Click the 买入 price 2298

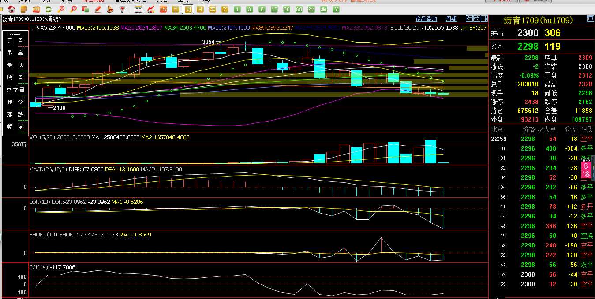pyautogui.click(x=528, y=47)
